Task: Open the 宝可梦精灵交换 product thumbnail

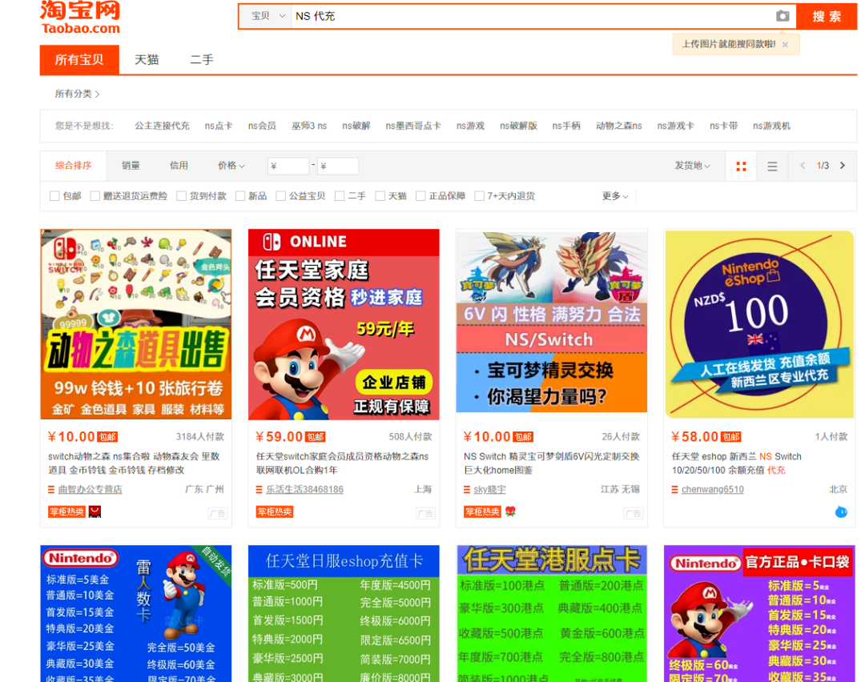Action: point(552,321)
